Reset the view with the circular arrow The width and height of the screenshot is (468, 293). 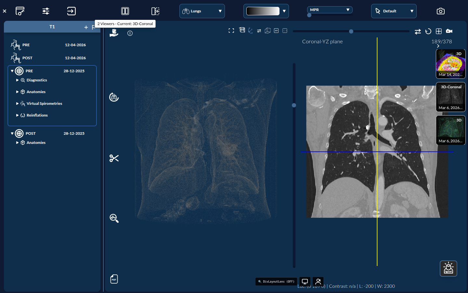(428, 31)
